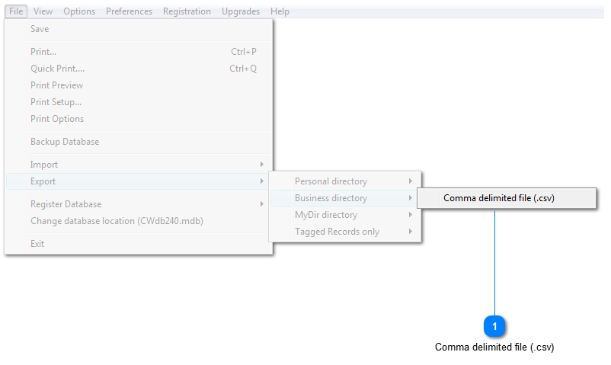Open the Preferences menu

[129, 11]
